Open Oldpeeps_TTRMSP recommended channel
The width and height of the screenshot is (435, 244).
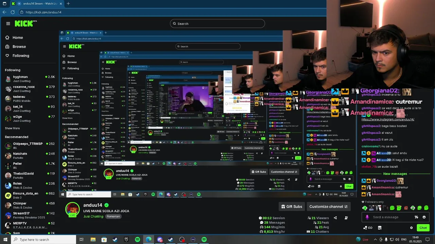point(30,146)
